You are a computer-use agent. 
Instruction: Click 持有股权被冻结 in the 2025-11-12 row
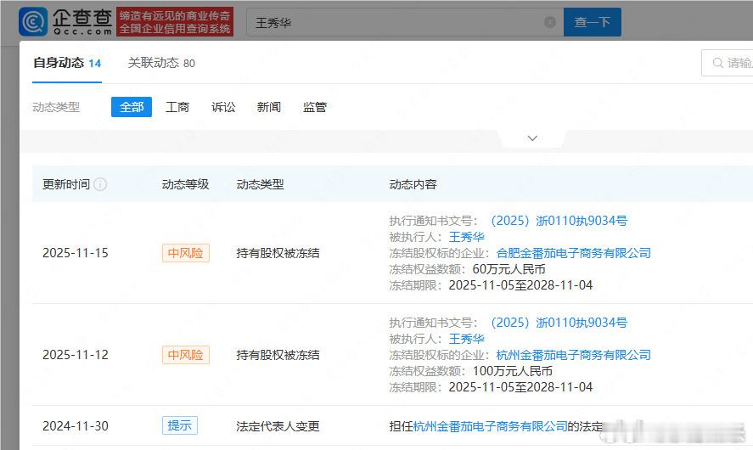(278, 355)
